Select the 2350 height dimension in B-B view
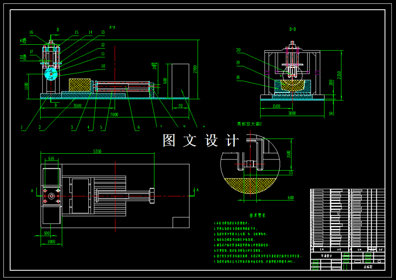This screenshot has height=280, width=396. pos(339,75)
